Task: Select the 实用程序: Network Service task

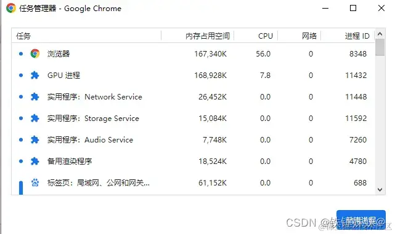Action: (x=193, y=97)
